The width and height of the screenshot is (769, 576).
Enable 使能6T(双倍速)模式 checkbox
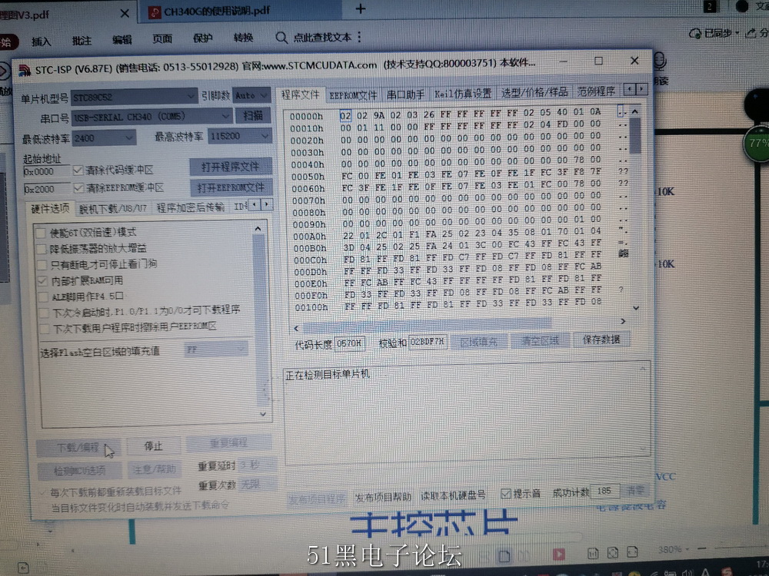coord(41,233)
